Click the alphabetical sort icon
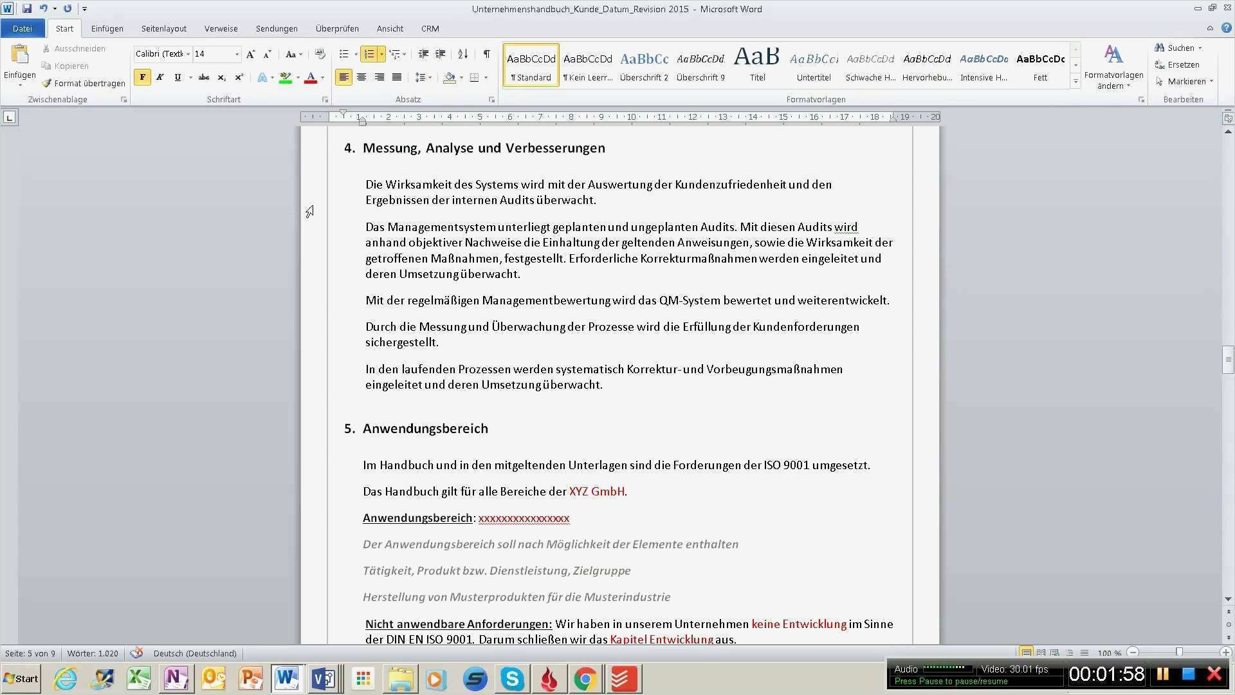Screen dimensions: 1235x695 (x=462, y=54)
